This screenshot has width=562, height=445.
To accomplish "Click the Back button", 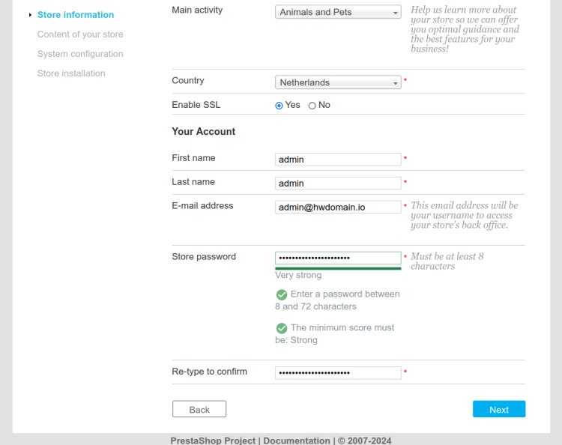I will [199, 409].
